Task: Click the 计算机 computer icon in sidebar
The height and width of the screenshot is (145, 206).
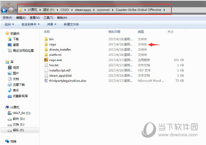Action: click(x=7, y=107)
